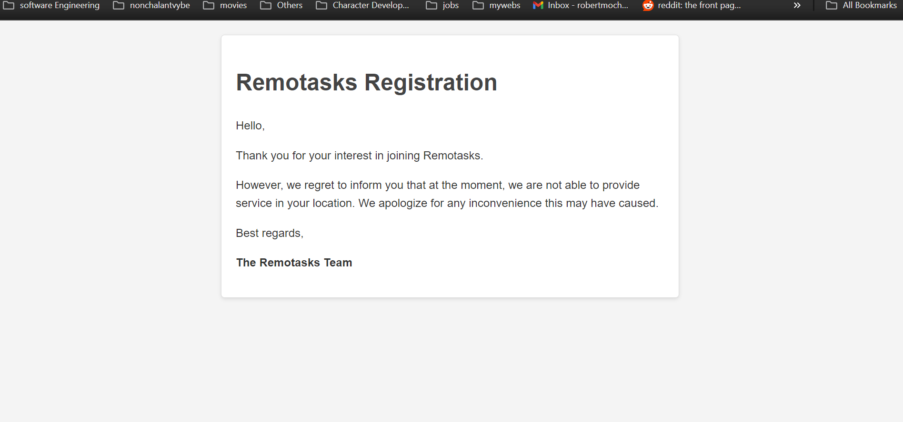The image size is (903, 422).
Task: Click "The Remotasks Team" signature
Action: point(294,263)
